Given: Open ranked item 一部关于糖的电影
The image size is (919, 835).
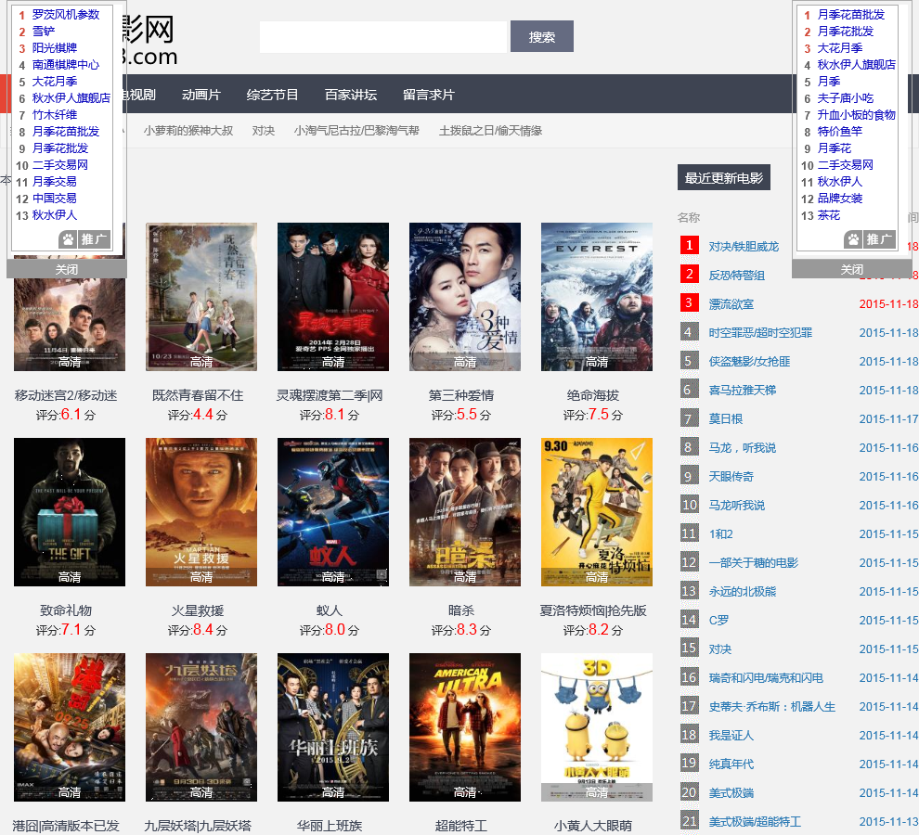Looking at the screenshot, I should pos(753,562).
